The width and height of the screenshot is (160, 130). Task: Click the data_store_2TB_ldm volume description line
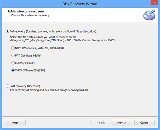(x=62, y=40)
